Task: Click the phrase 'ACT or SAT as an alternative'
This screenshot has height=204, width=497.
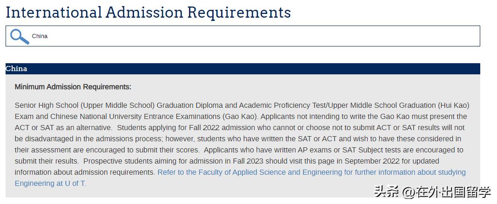Action: pos(63,127)
